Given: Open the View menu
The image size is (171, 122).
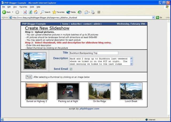Looking at the screenshot, I should point(15,7).
